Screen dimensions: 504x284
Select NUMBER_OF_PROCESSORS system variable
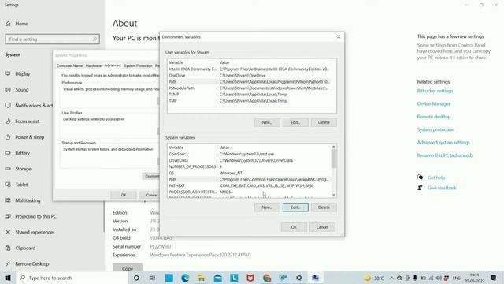click(x=250, y=166)
